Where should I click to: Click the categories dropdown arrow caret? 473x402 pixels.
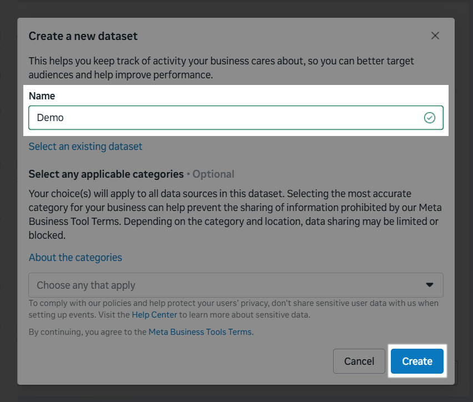click(x=430, y=285)
